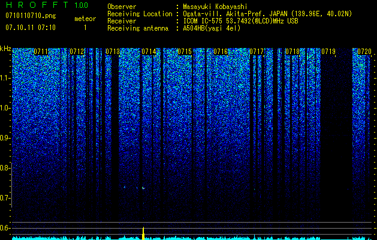Click the observer name Masayuki Kobayashi
The height and width of the screenshot is (240, 377).
click(x=215, y=7)
